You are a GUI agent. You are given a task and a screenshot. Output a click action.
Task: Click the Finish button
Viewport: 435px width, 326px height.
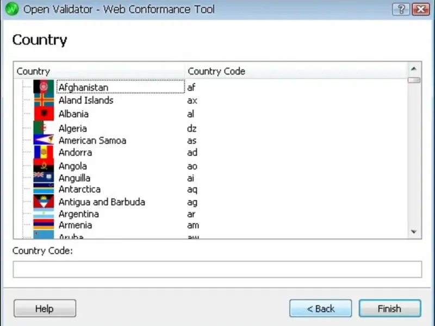pos(390,308)
